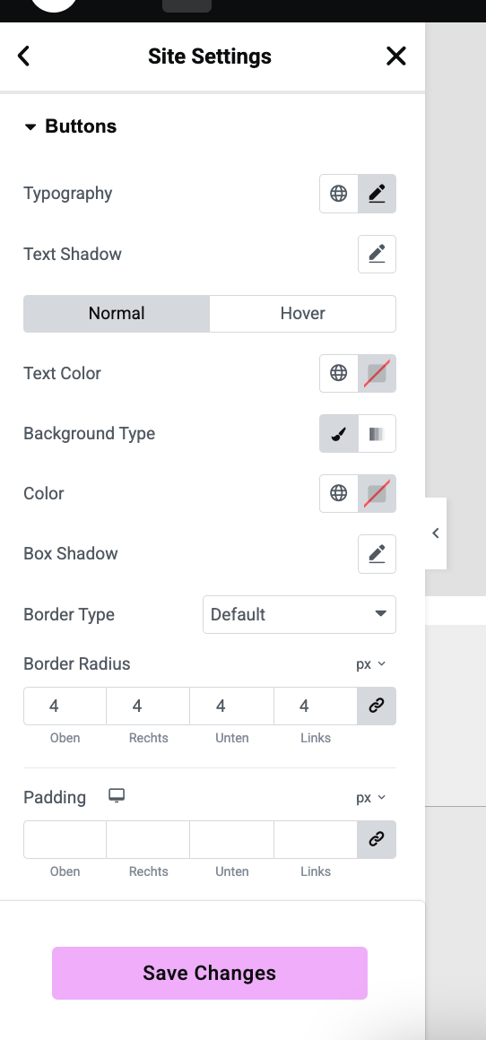Open the Border Type dropdown
The image size is (486, 1040).
tap(299, 615)
